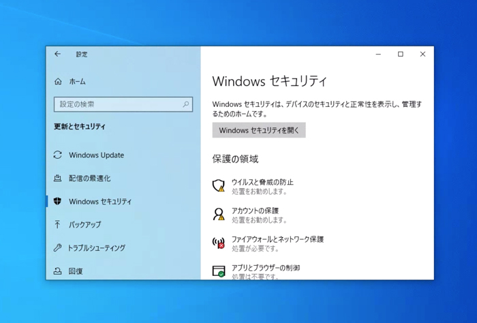This screenshot has width=477, height=323.
Task: Click the アカウントの保護 person icon
Action: click(218, 215)
